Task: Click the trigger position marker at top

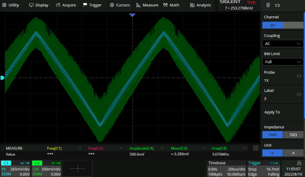Action: pos(132,15)
